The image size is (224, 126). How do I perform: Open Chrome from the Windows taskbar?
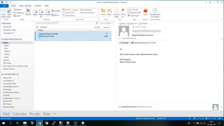click(x=47, y=123)
